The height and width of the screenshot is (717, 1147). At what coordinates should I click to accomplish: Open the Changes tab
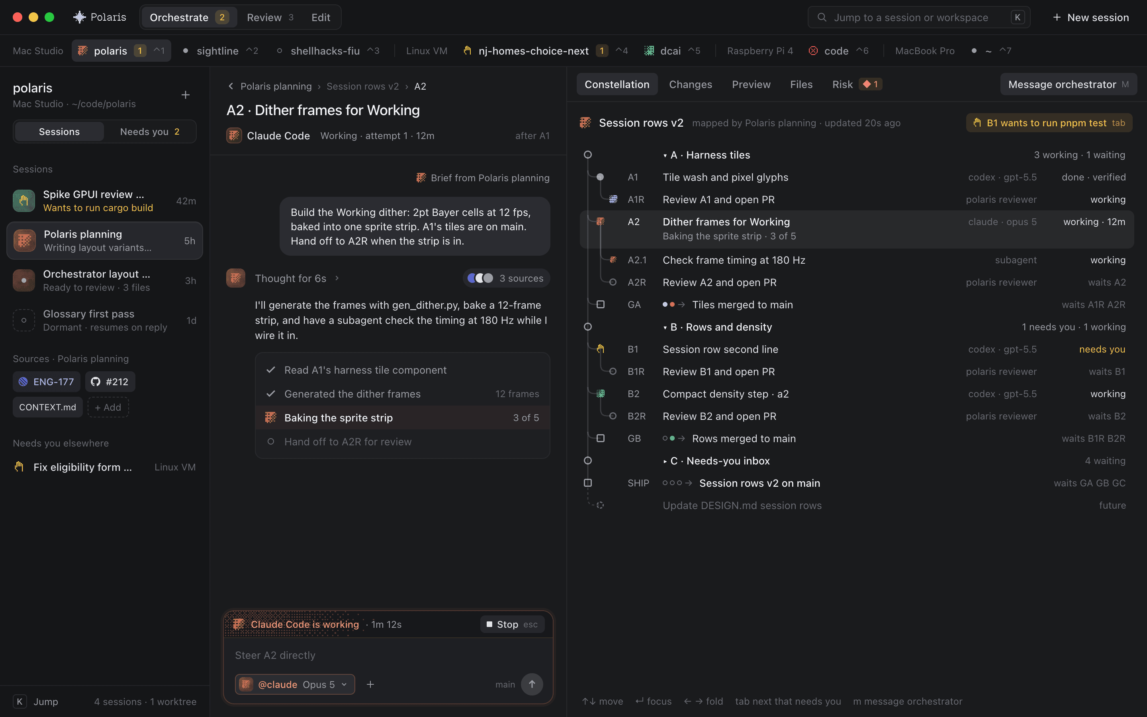(691, 84)
